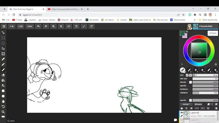Click the redo arrow in top toolbar
The width and height of the screenshot is (219, 123).
coord(46,26)
